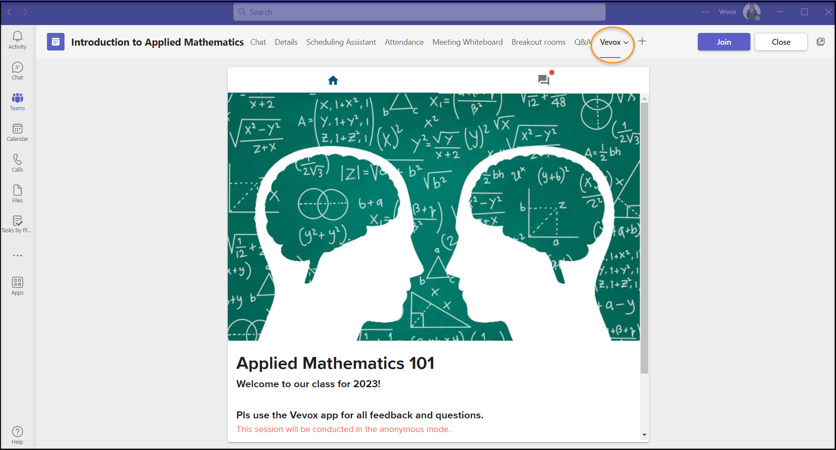
Task: Open Files in the left rail
Action: [x=18, y=194]
